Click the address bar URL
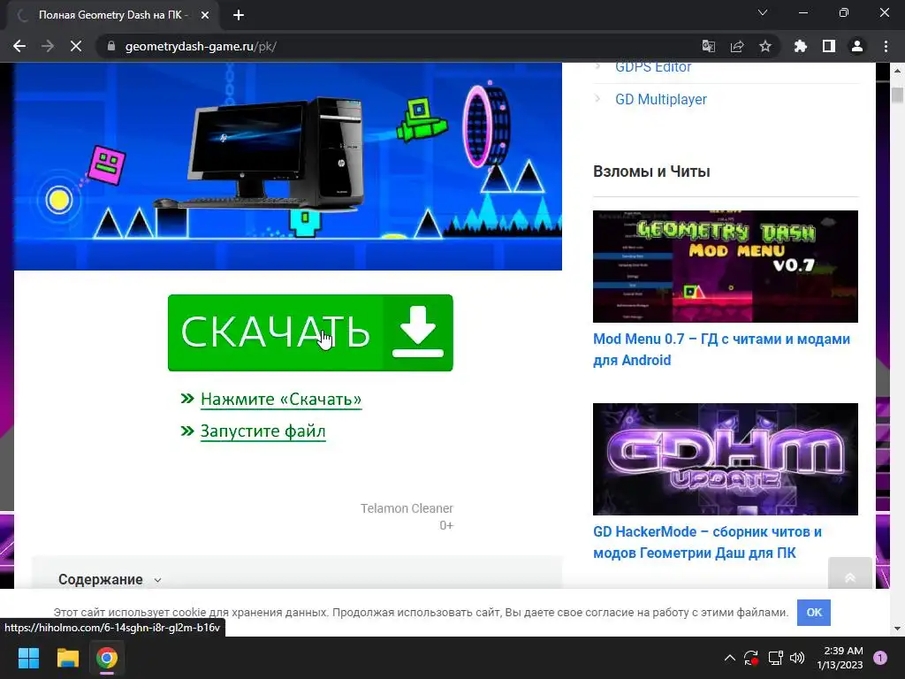This screenshot has width=905, height=679. point(201,46)
